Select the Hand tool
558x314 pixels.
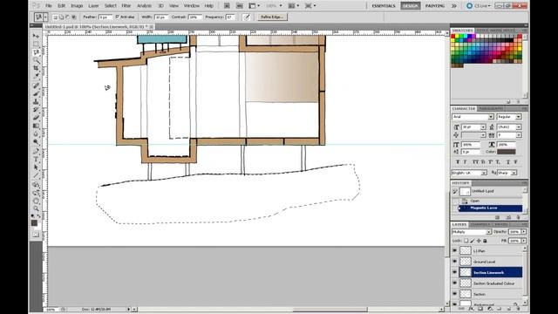[36, 201]
